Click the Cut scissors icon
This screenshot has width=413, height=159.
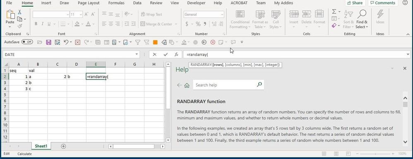coord(19,12)
